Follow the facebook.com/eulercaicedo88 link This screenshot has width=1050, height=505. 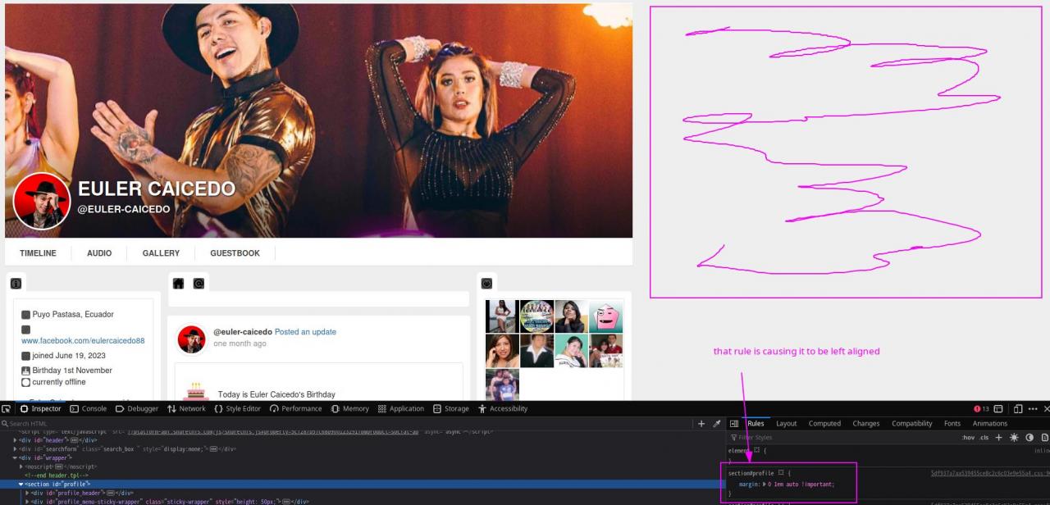[x=83, y=340]
